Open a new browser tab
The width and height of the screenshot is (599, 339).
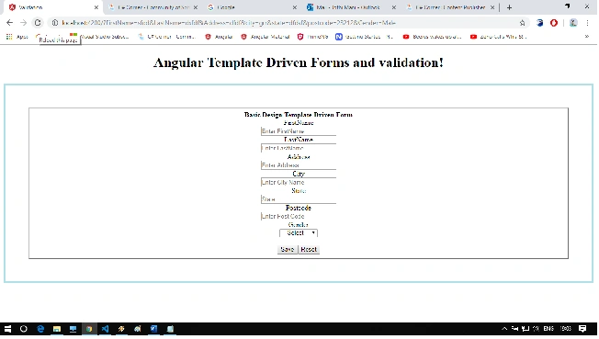[x=509, y=7]
